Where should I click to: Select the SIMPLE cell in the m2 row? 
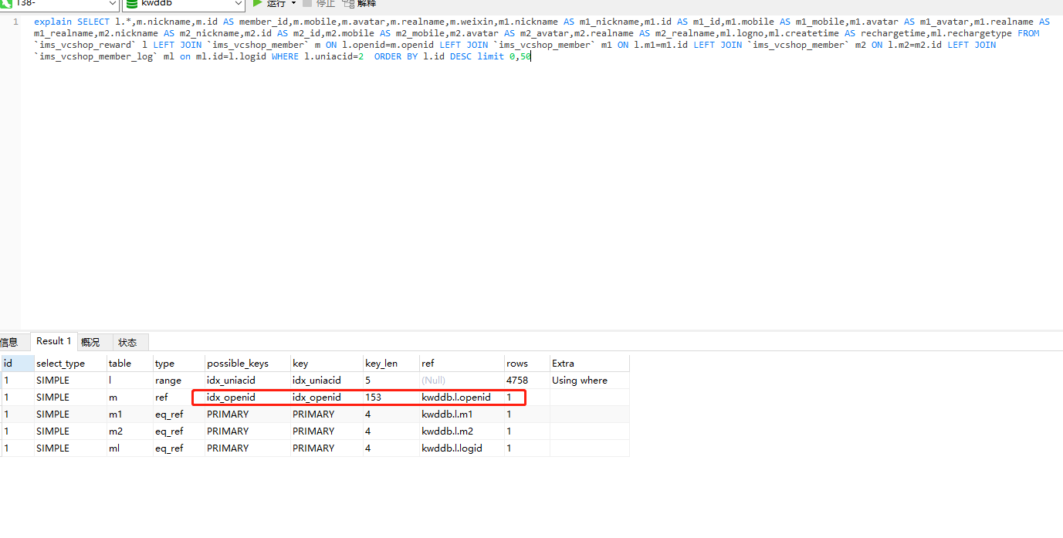pyautogui.click(x=70, y=431)
